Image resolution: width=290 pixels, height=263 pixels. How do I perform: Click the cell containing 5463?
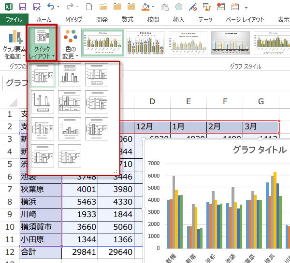(80, 202)
